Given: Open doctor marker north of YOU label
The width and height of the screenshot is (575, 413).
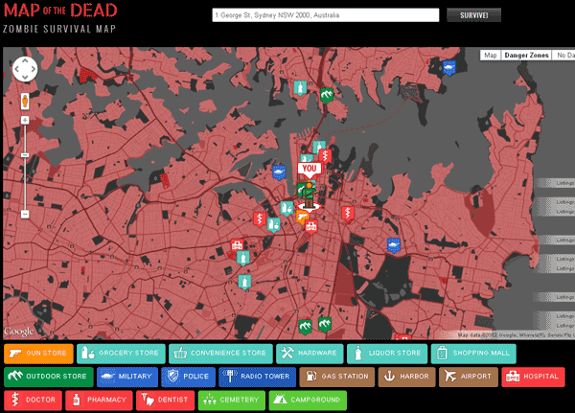Looking at the screenshot, I should (325, 156).
